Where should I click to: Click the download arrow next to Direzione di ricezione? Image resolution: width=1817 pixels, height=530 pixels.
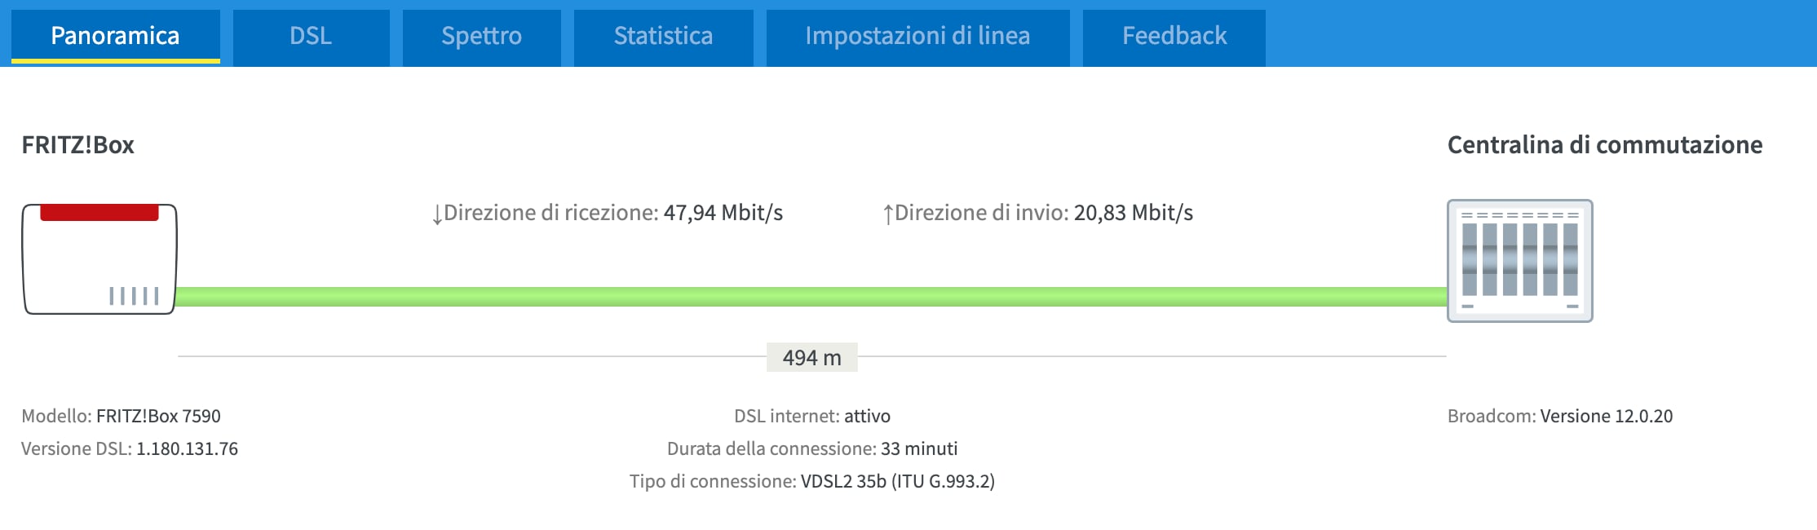437,214
